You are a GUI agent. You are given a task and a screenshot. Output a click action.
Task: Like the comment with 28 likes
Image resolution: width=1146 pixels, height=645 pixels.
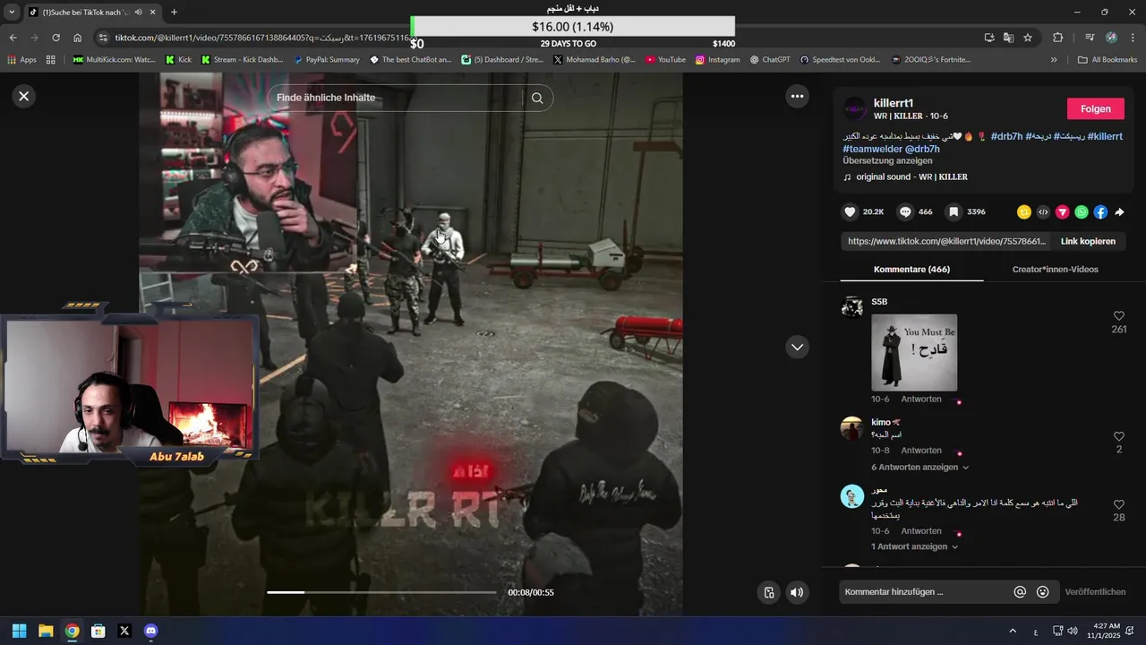point(1118,504)
